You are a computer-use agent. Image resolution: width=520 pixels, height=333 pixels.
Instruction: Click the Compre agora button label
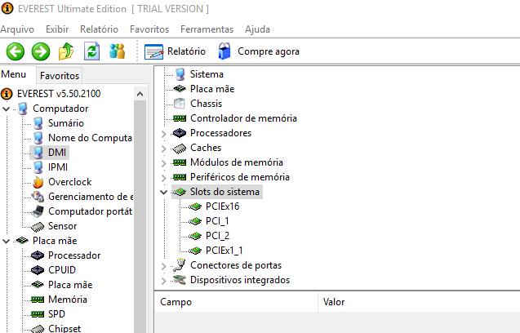click(x=269, y=51)
